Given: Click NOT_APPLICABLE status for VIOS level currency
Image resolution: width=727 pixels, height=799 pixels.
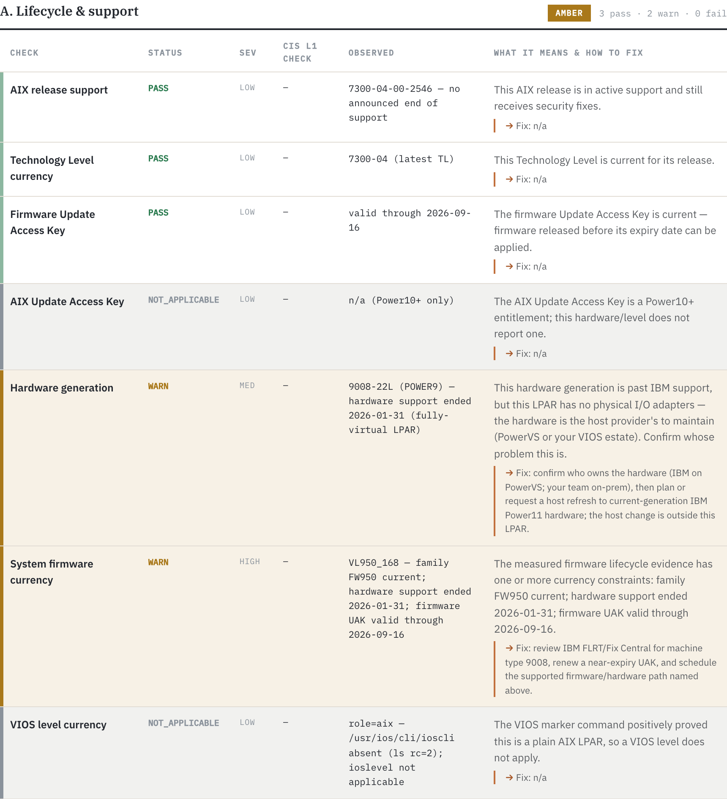Looking at the screenshot, I should point(183,723).
